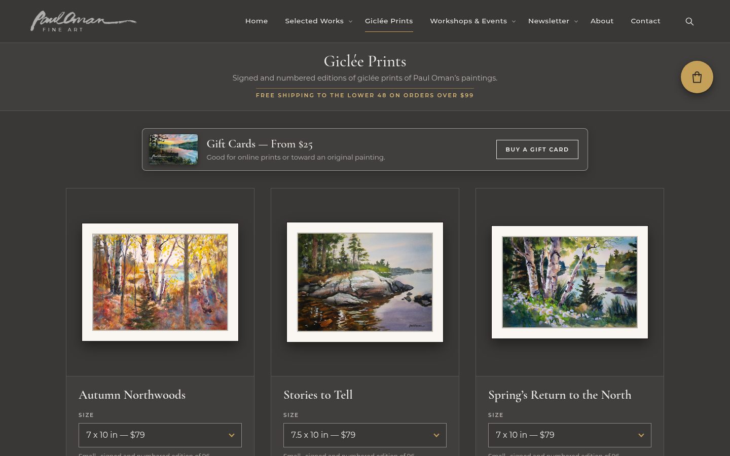Click the Buy a Gift Card button
The height and width of the screenshot is (456, 730).
(537, 149)
